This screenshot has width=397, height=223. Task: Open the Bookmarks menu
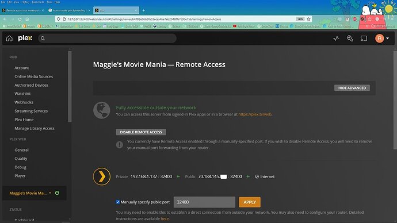tap(38, 2)
